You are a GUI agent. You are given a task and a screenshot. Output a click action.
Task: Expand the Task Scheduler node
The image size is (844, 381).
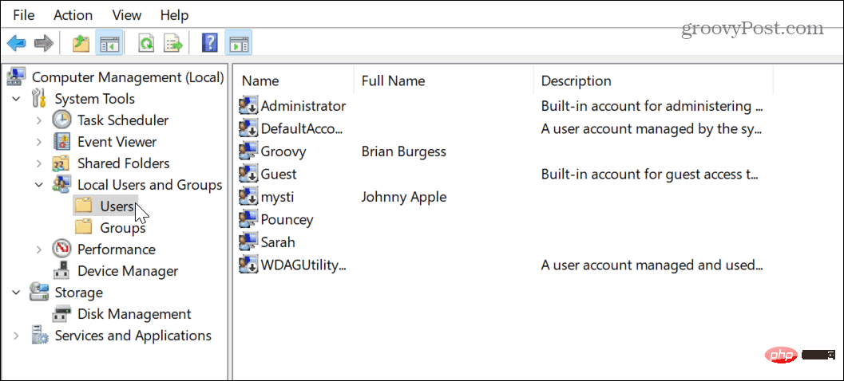[39, 121]
